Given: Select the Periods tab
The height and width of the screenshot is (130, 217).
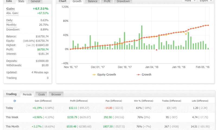Looking at the screenshot, I should coord(27,94).
